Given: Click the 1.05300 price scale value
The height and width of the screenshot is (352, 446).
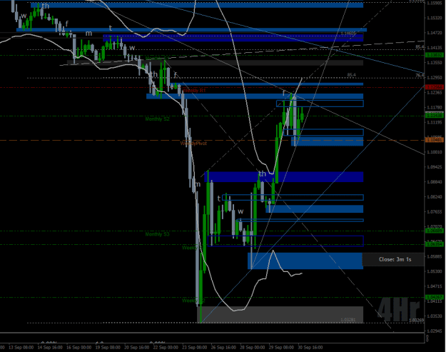Looking at the screenshot, I should tap(435, 271).
